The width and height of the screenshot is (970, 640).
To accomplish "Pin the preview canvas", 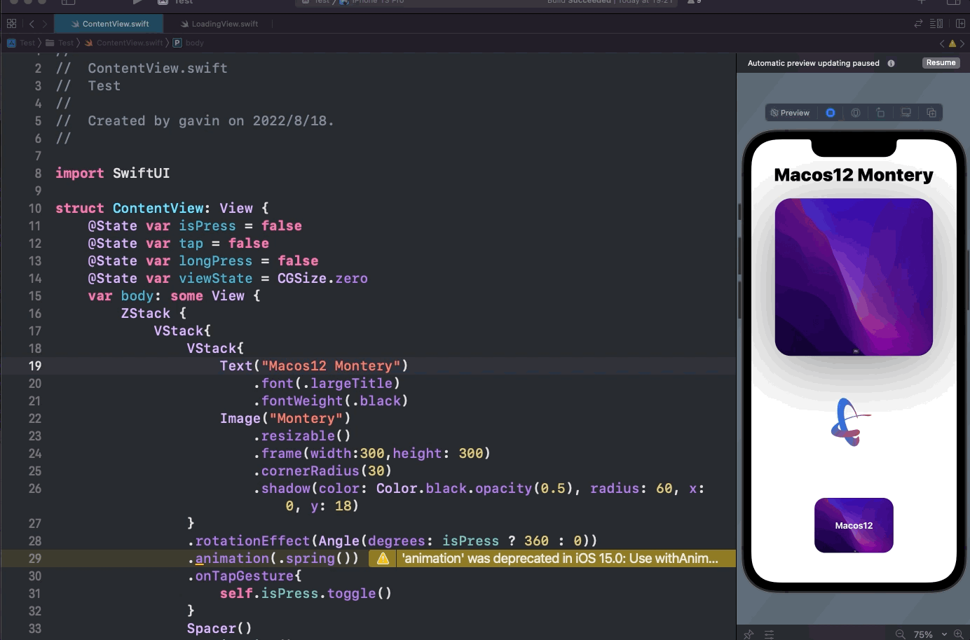I will pos(749,634).
